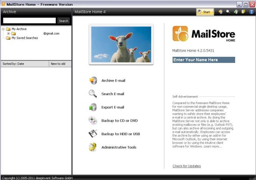Click the Search button in Archive panel
Screen dimensions: 256x180
pos(64,21)
